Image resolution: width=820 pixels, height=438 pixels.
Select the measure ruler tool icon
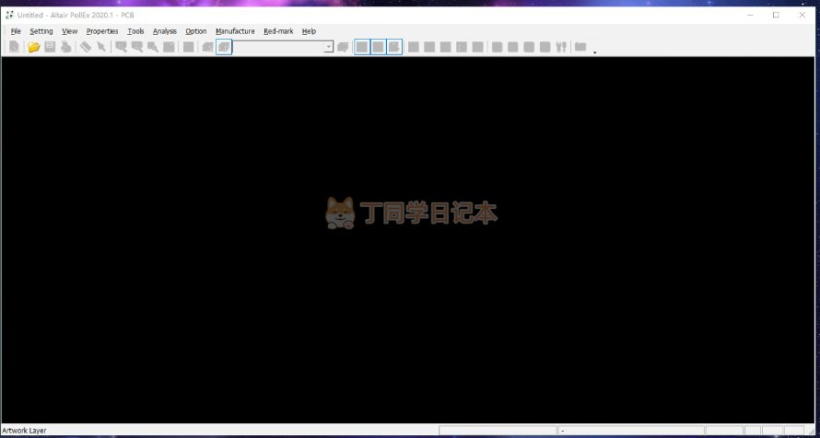point(85,47)
